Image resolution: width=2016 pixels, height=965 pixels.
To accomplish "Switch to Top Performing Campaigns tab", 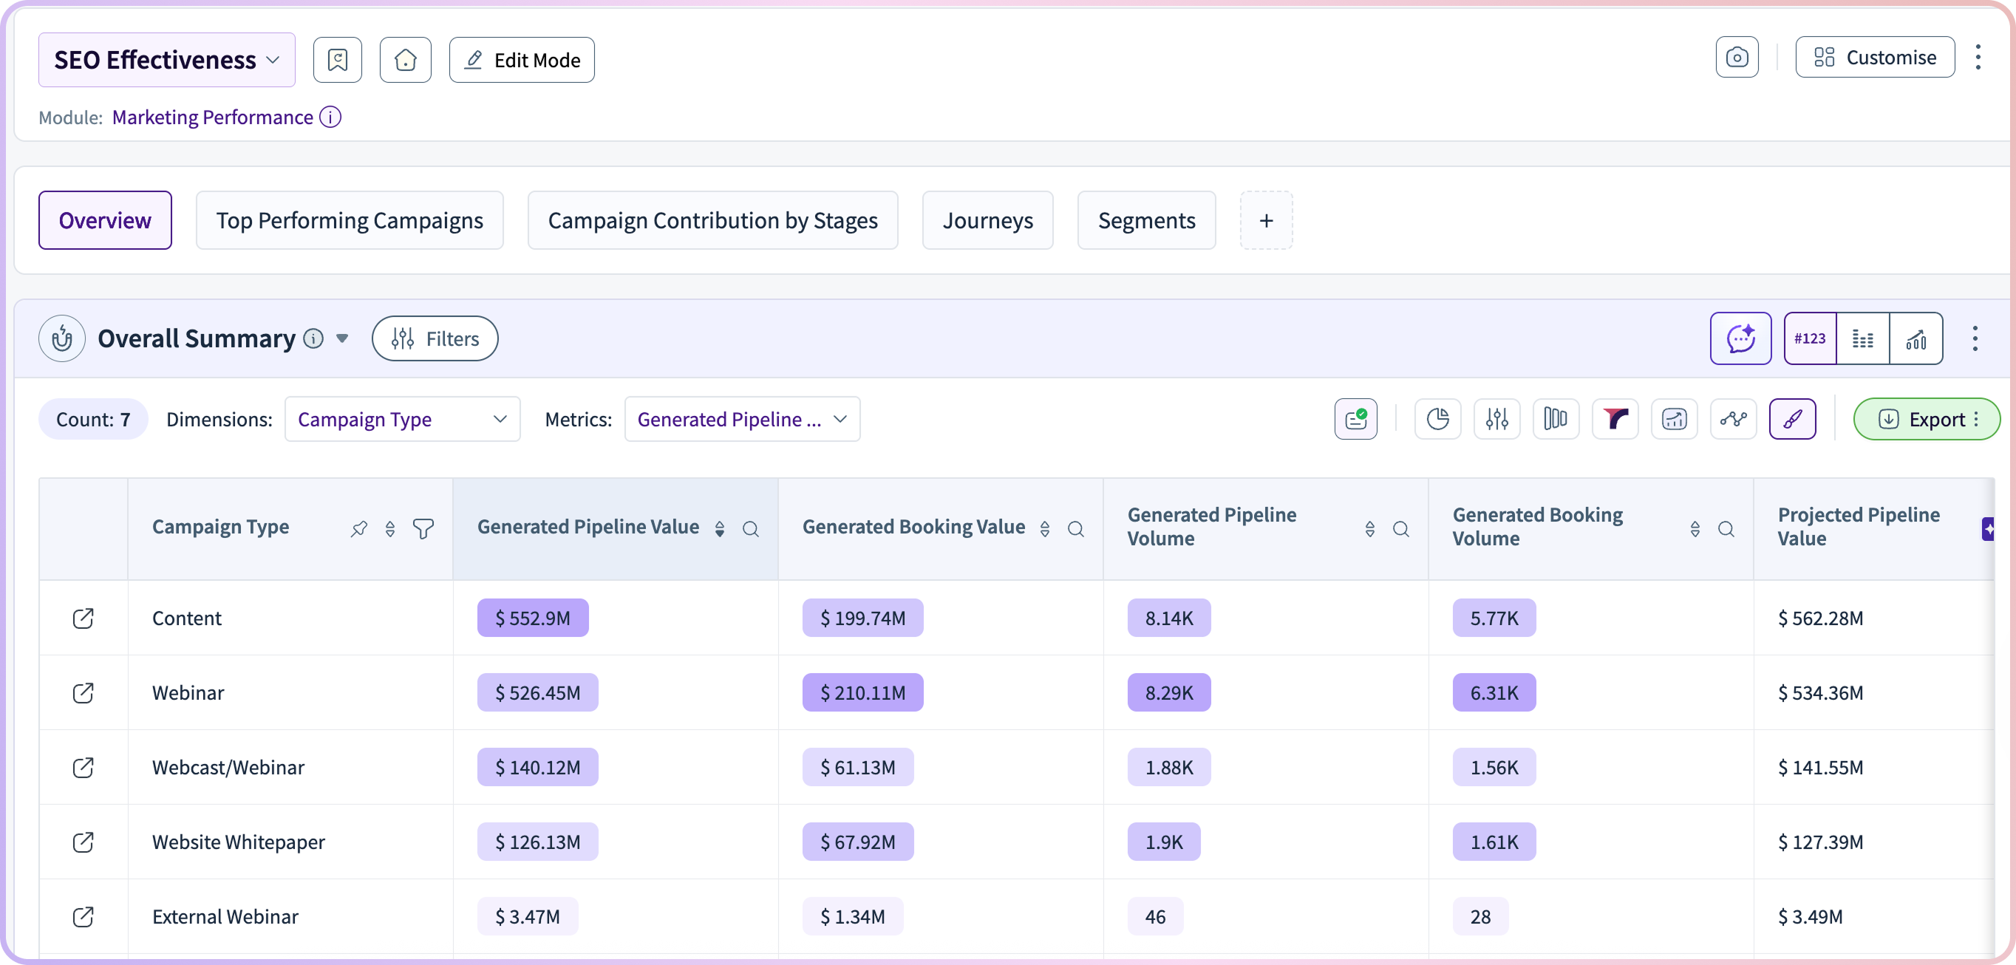I will pos(349,221).
